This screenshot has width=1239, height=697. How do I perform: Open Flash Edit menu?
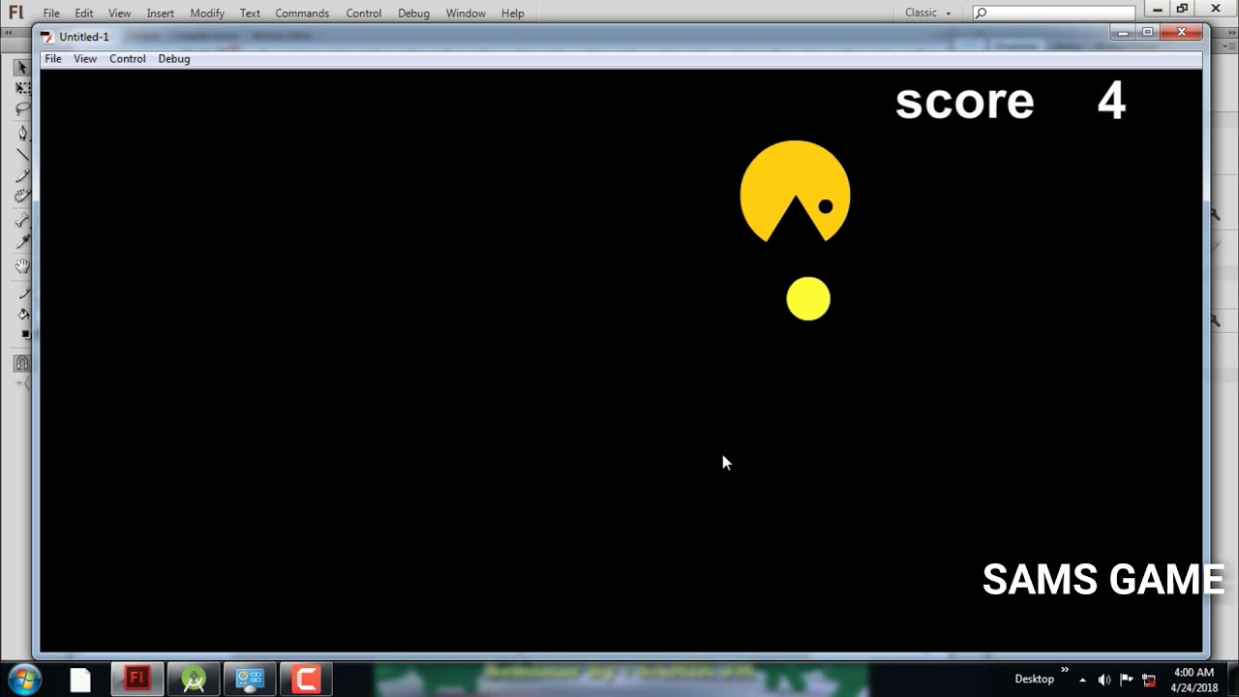point(84,14)
